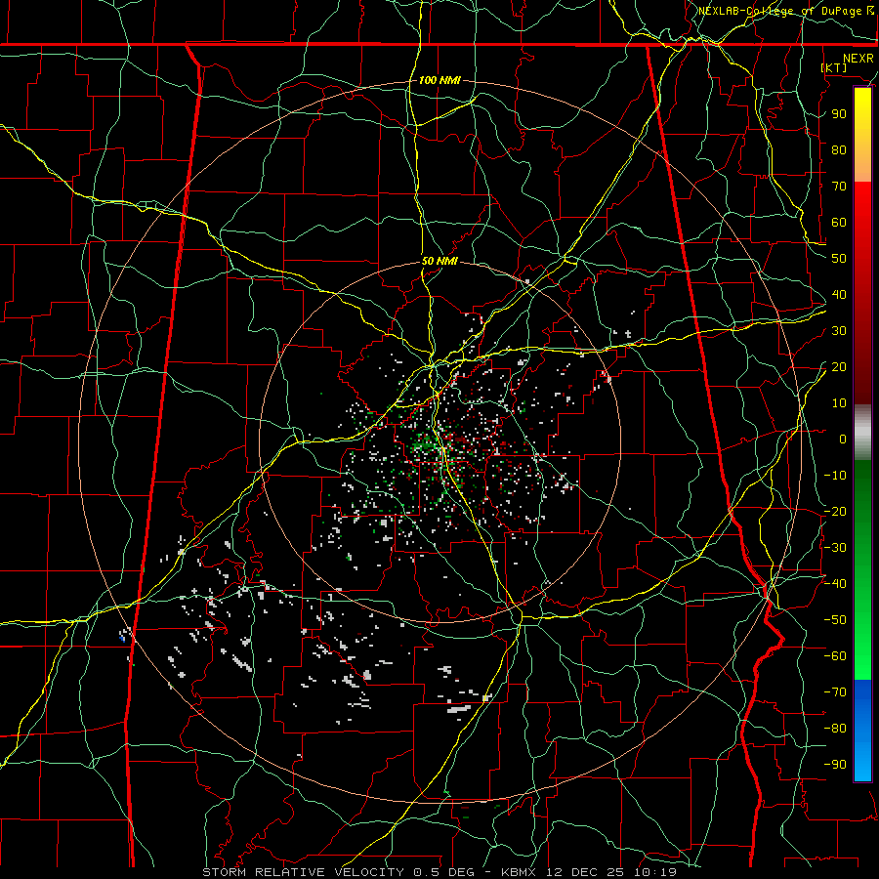Click the 100 NMI range ring label

point(439,81)
